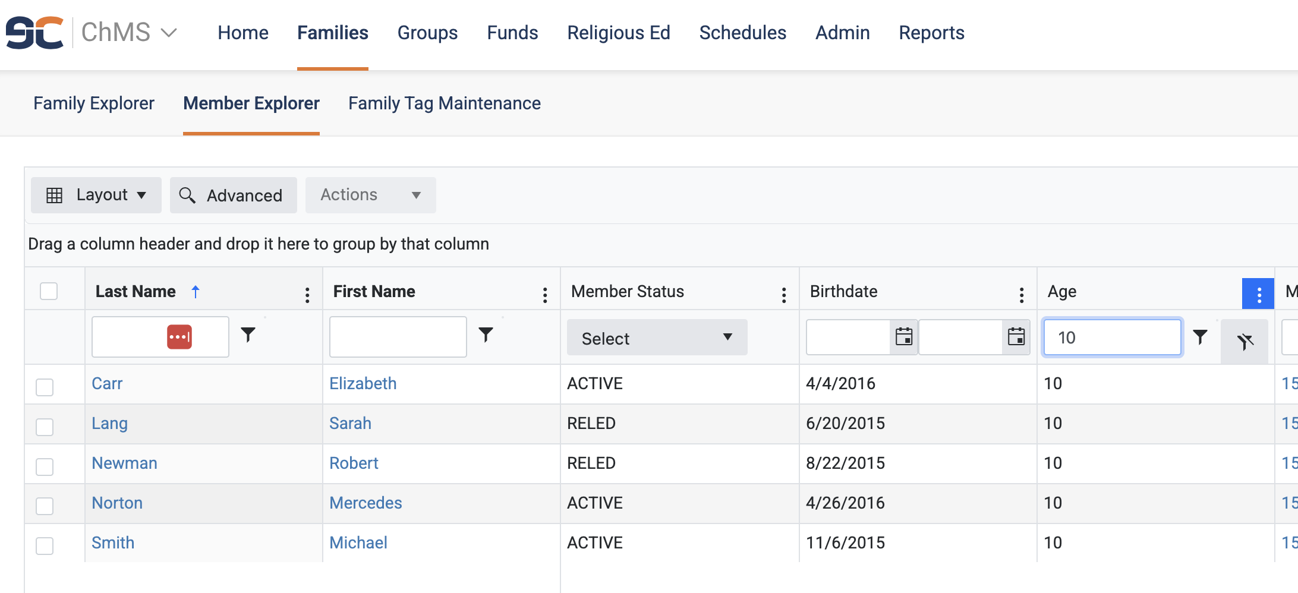Open First Name filter operator funnel
The height and width of the screenshot is (593, 1298).
(486, 335)
